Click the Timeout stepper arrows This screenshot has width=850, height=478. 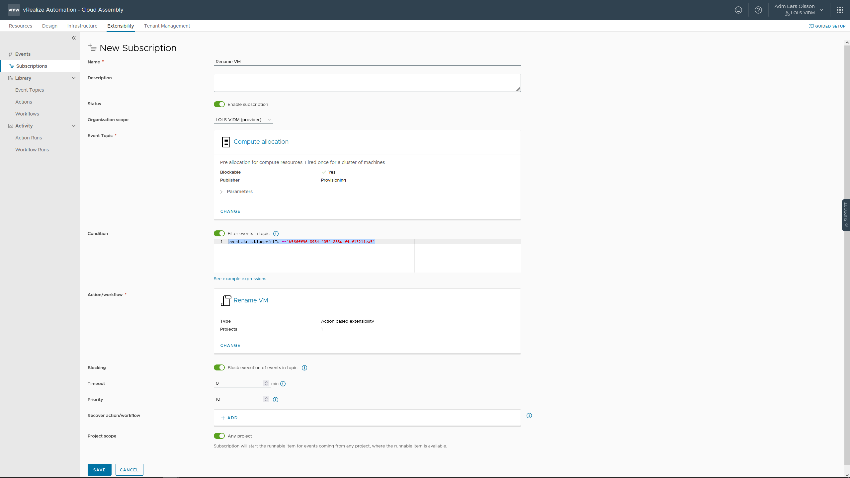point(266,383)
